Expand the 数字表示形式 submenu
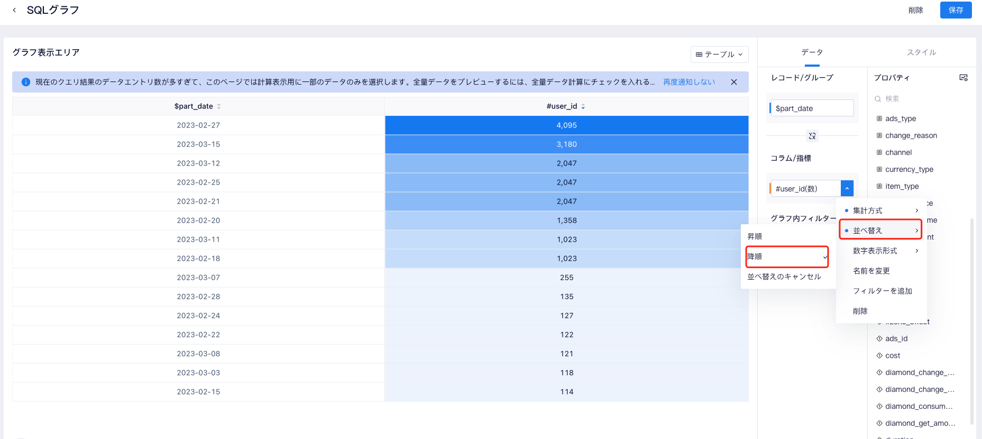 click(881, 251)
